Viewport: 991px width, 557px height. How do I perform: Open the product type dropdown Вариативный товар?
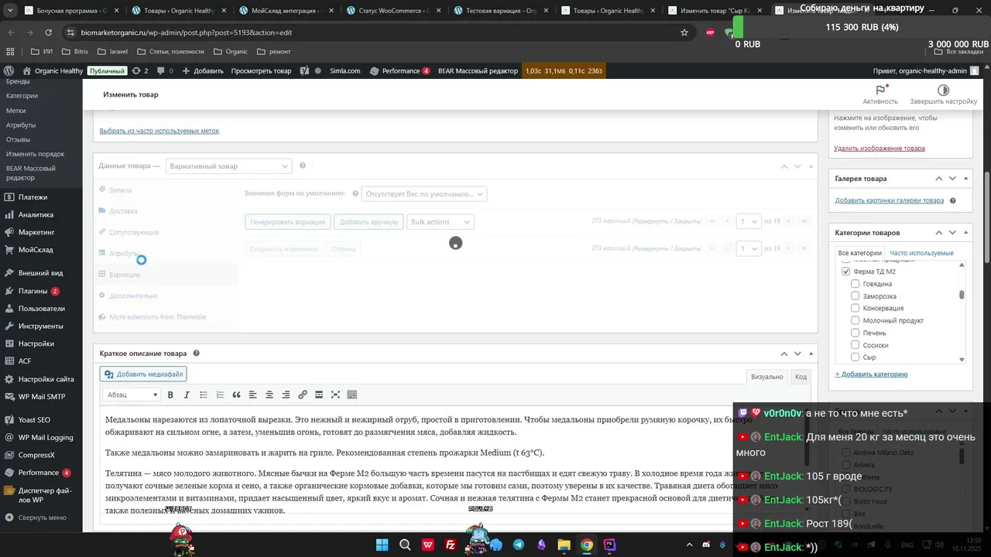228,166
